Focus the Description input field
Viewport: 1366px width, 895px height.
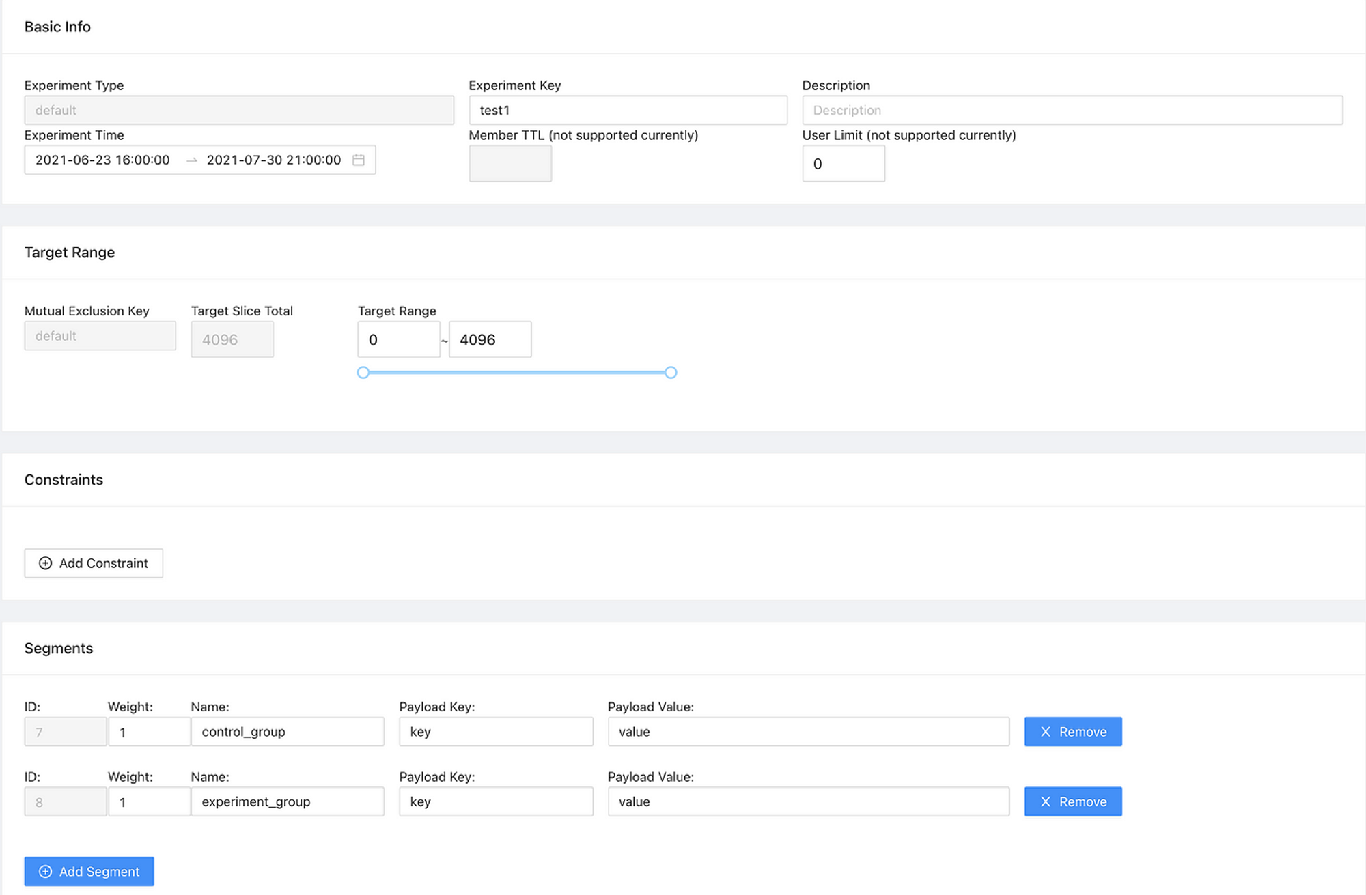pos(1072,111)
